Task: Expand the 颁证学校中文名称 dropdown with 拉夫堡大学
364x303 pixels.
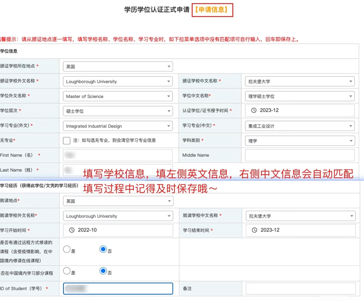Action: (300, 81)
